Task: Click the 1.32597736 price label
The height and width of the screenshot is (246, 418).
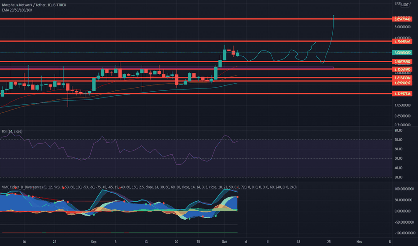Action: pyautogui.click(x=402, y=93)
